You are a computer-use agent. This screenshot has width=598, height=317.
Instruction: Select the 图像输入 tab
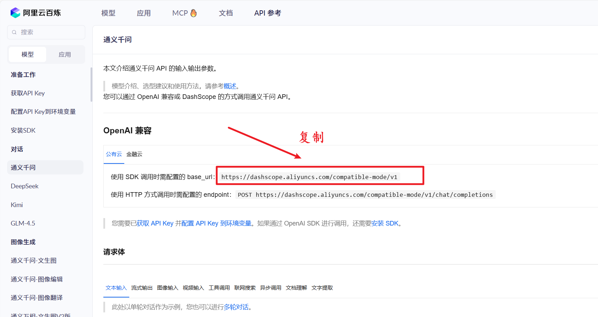pyautogui.click(x=168, y=288)
